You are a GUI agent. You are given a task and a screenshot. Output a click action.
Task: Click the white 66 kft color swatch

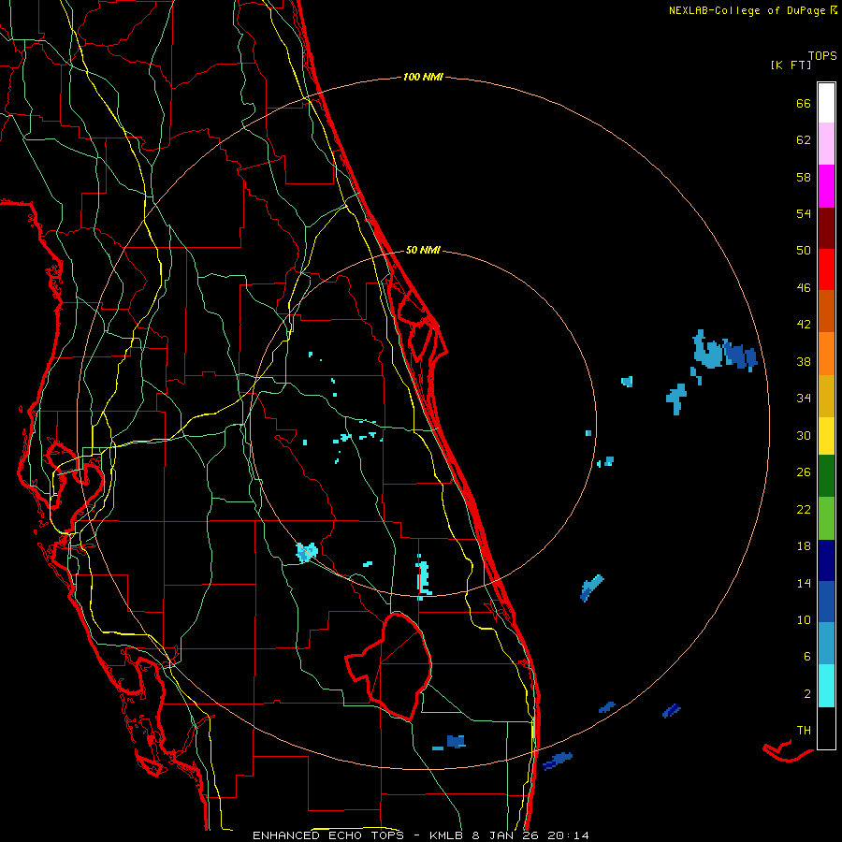pyautogui.click(x=826, y=103)
